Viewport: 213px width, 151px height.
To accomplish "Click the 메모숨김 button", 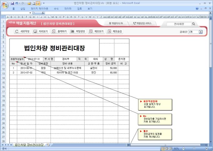I will tap(115, 31).
